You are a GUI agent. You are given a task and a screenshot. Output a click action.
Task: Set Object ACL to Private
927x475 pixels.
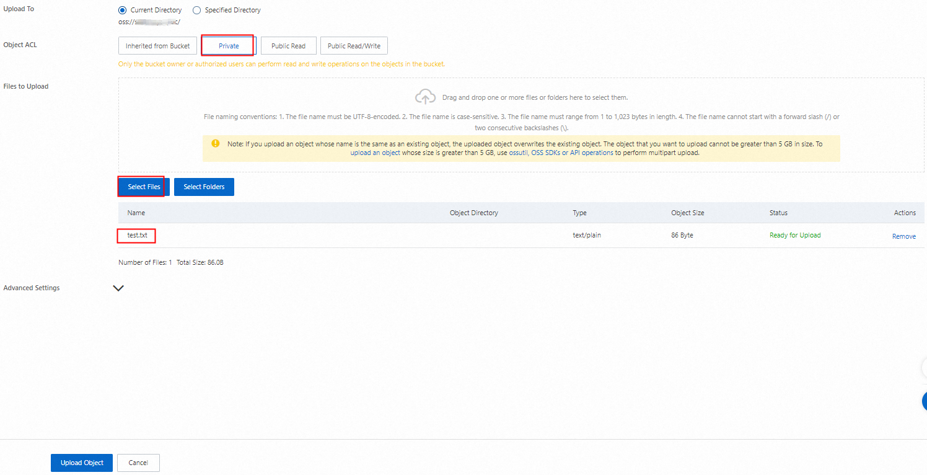(229, 46)
